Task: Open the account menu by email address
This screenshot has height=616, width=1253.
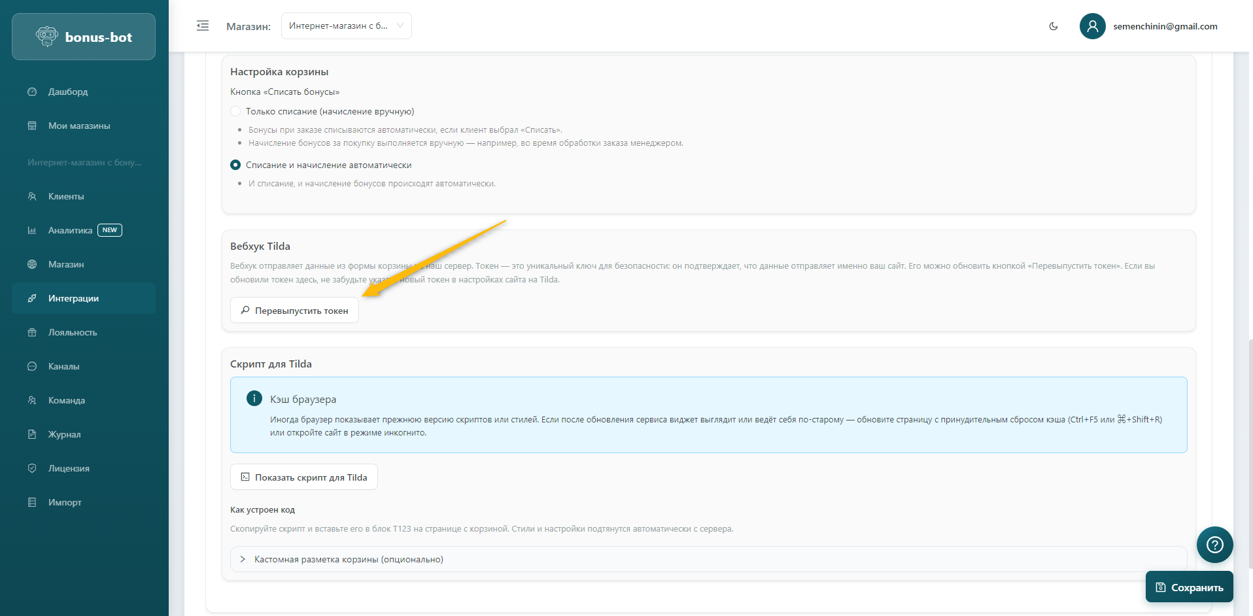Action: pos(1165,26)
